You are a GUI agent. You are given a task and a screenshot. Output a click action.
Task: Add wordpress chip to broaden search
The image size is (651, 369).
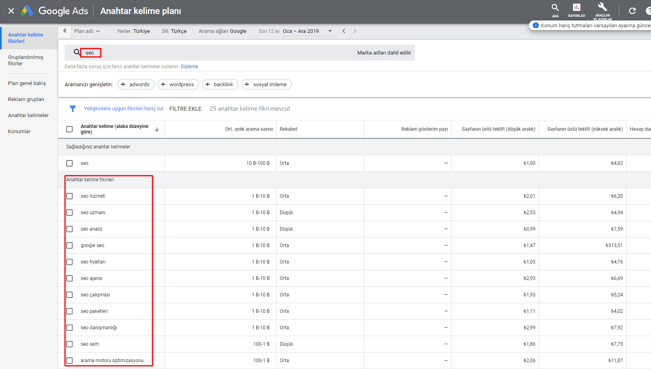(x=178, y=84)
